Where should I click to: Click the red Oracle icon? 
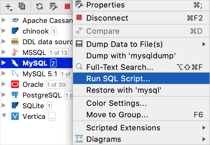[x=15, y=84]
